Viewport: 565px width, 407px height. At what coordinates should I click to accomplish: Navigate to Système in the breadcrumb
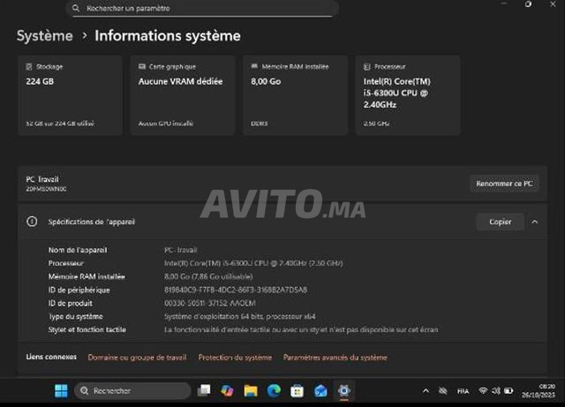(44, 36)
